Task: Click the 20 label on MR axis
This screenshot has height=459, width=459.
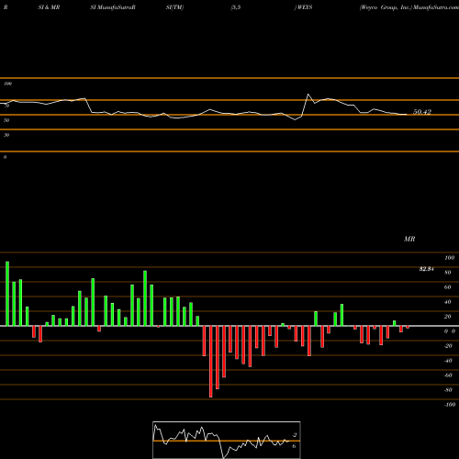Action: (x=448, y=317)
